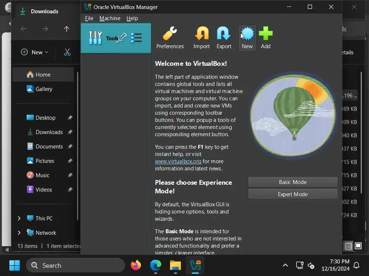Unpin Desktop using its pin icon

(x=70, y=118)
